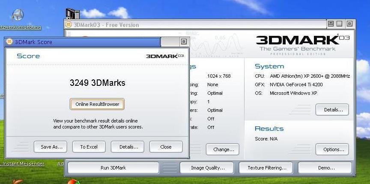
Task: Click 3DMark Score title bar icon
Action: tap(9, 42)
